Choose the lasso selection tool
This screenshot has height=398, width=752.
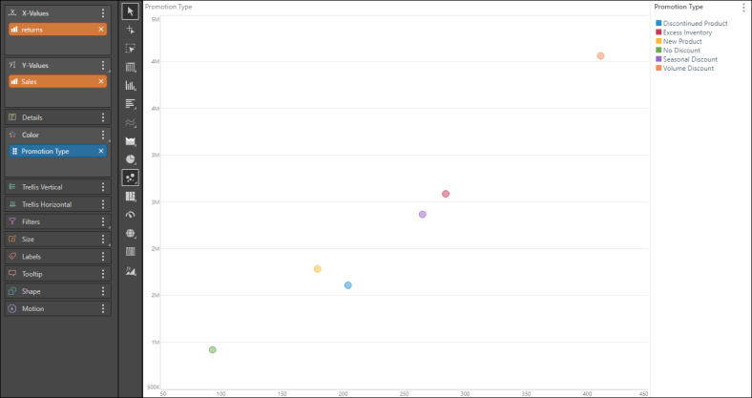click(131, 49)
